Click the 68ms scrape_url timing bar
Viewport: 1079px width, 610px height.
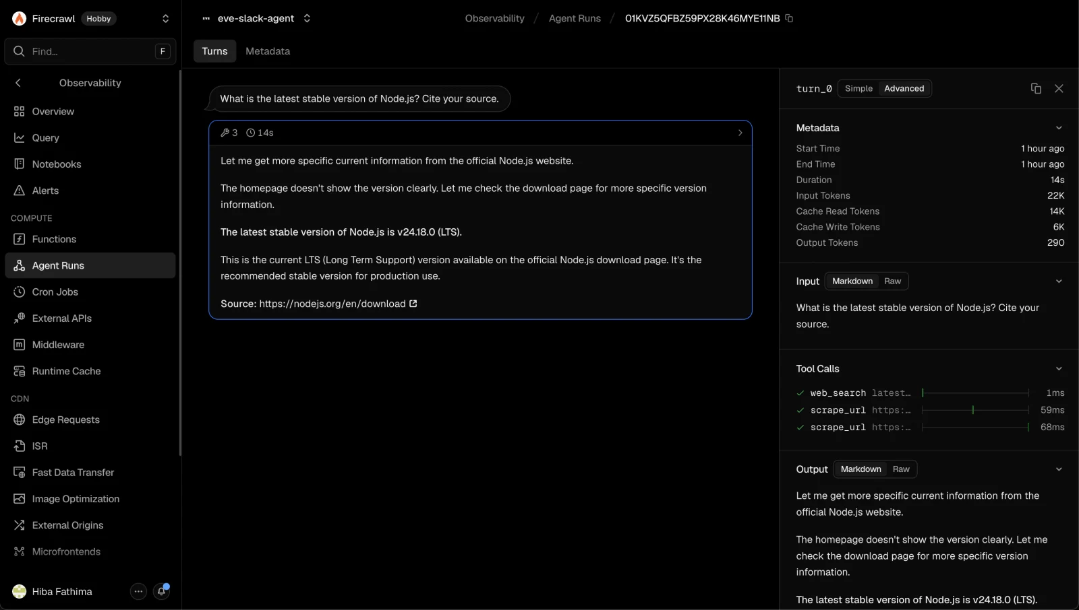tap(975, 428)
